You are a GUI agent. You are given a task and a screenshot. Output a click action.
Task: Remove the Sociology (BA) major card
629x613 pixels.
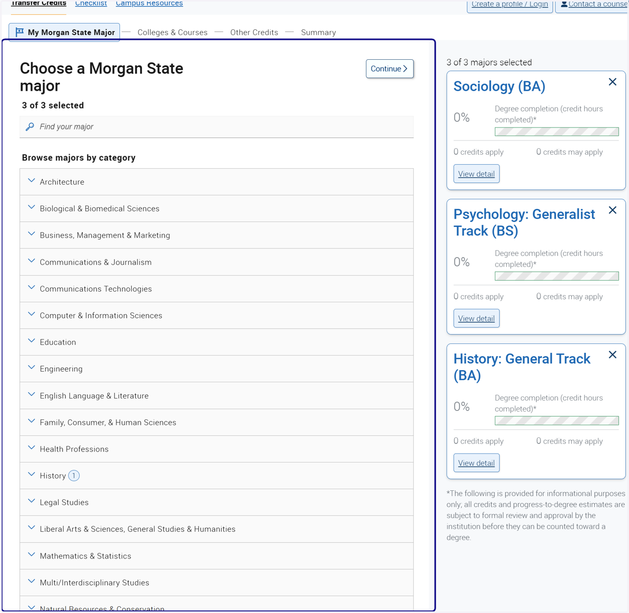612,82
